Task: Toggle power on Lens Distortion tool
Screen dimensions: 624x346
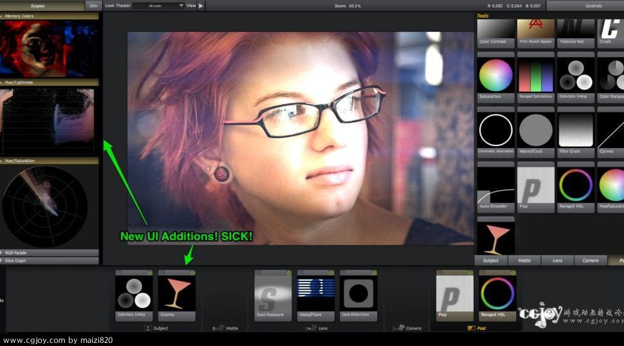Action: tap(374, 273)
